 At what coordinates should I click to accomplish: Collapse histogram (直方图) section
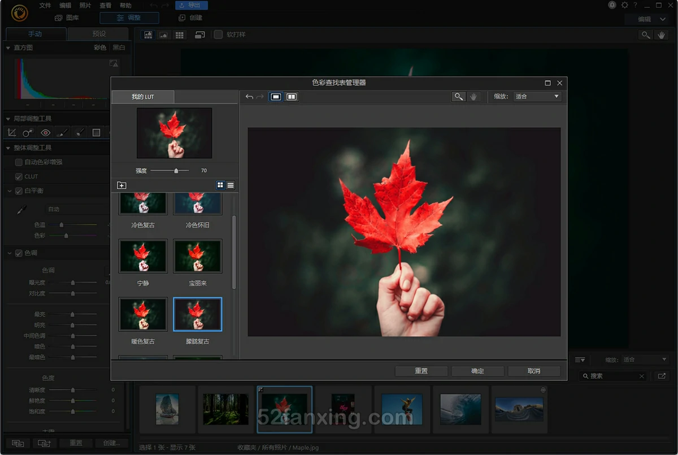click(8, 48)
